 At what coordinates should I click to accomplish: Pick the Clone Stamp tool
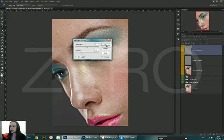(2, 37)
